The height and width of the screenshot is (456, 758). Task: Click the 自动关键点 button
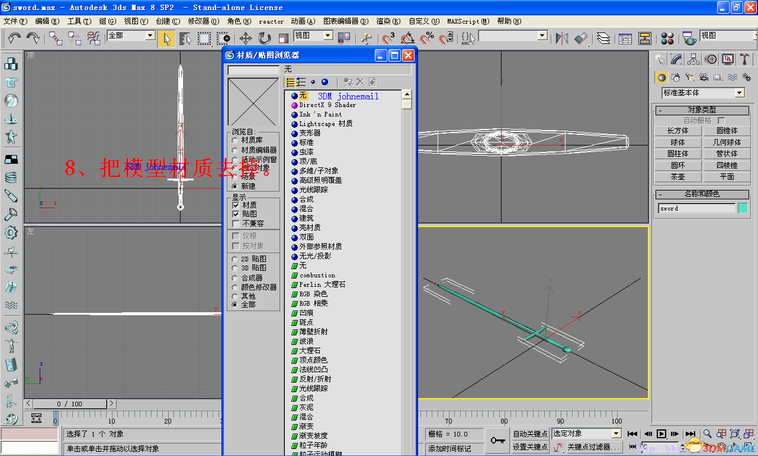click(531, 434)
